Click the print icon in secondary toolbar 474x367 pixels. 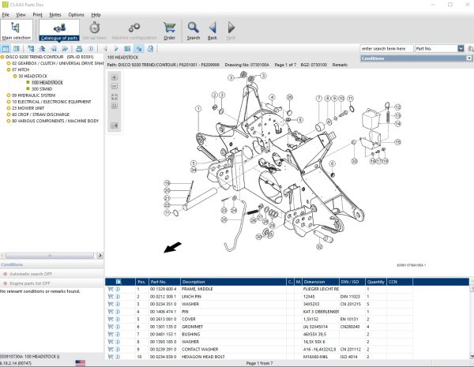click(79, 49)
